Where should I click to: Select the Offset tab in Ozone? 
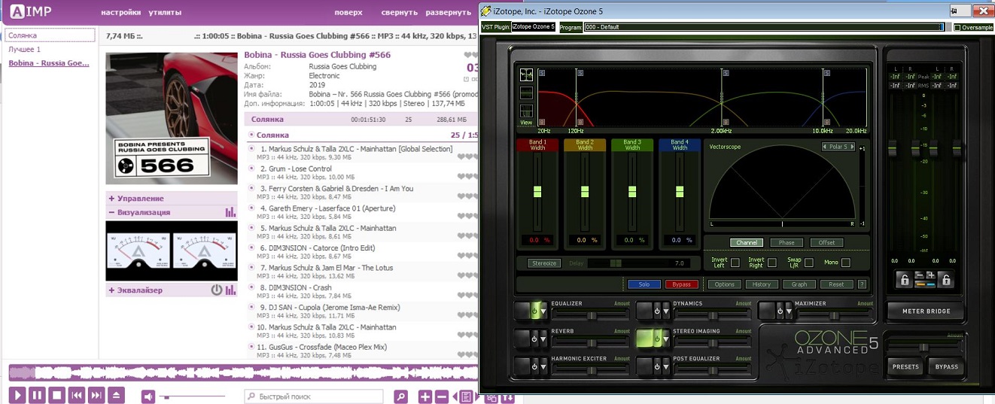826,243
